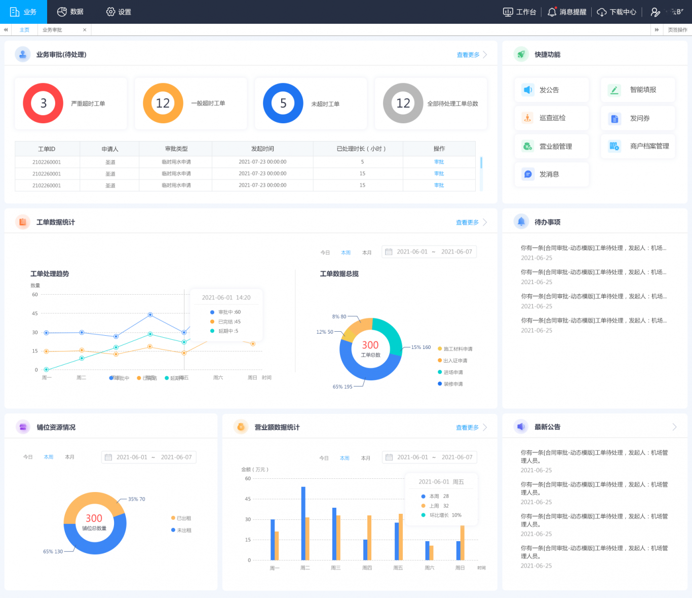Click the 发消息 chat icon
692x598 pixels.
(528, 174)
